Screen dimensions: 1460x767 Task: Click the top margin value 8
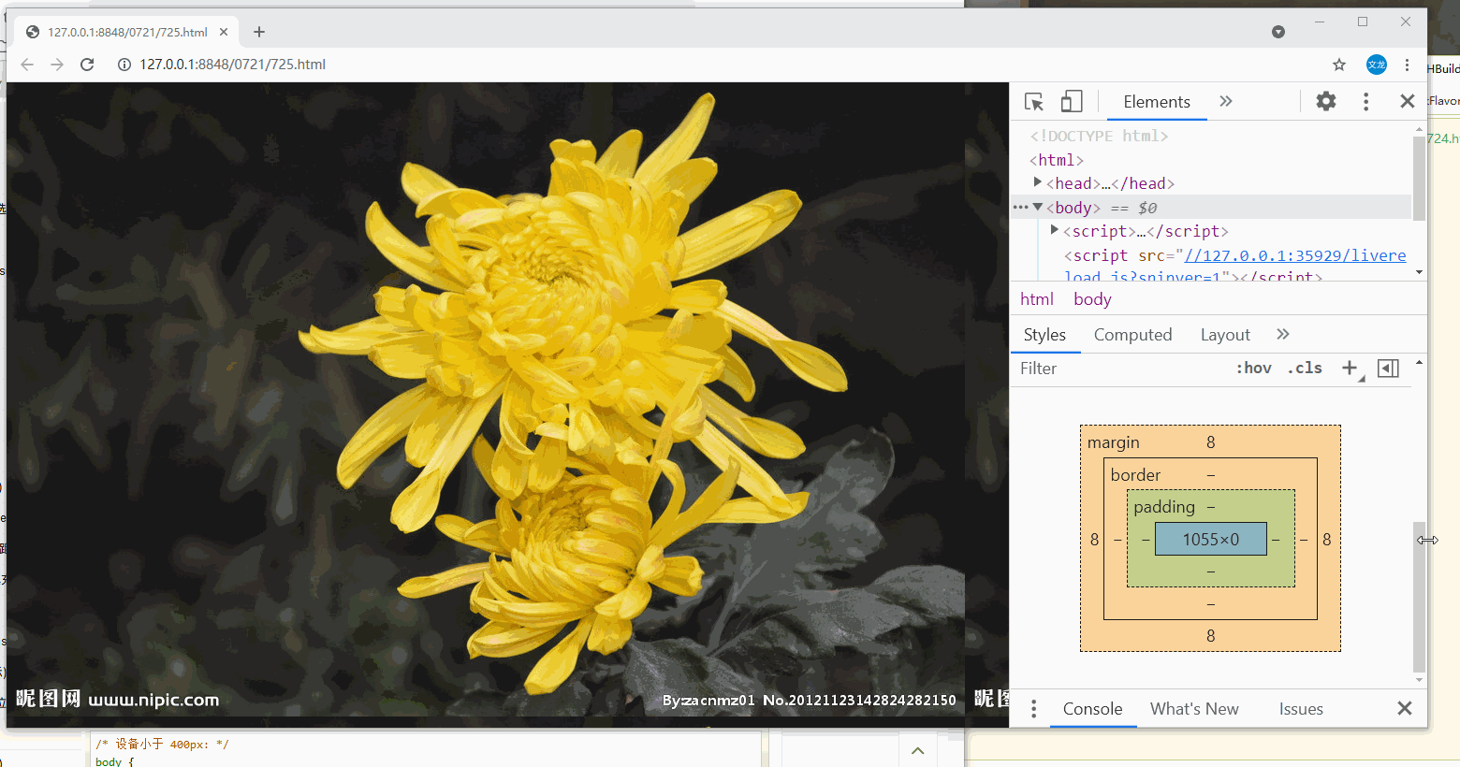click(1210, 442)
